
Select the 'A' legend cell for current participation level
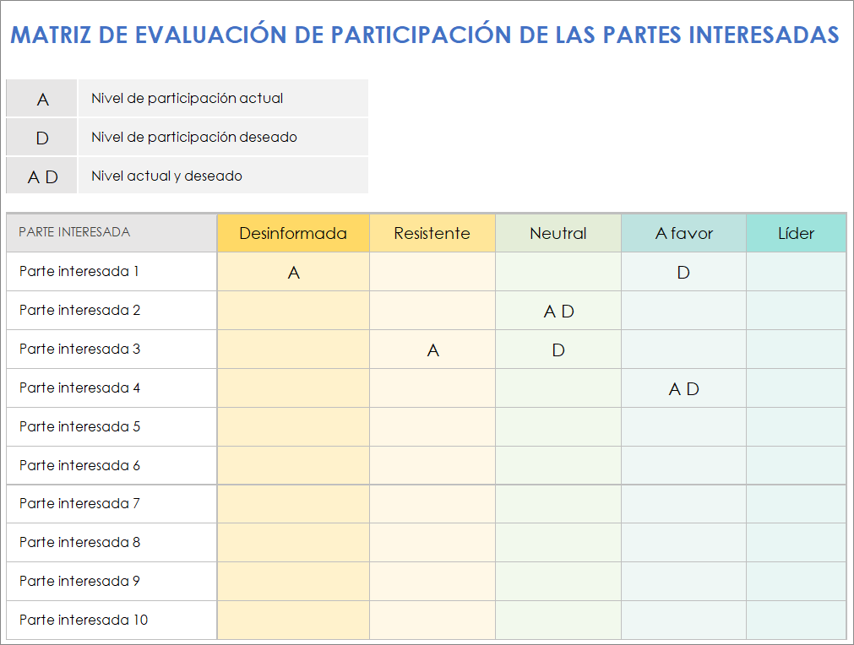pyautogui.click(x=41, y=98)
